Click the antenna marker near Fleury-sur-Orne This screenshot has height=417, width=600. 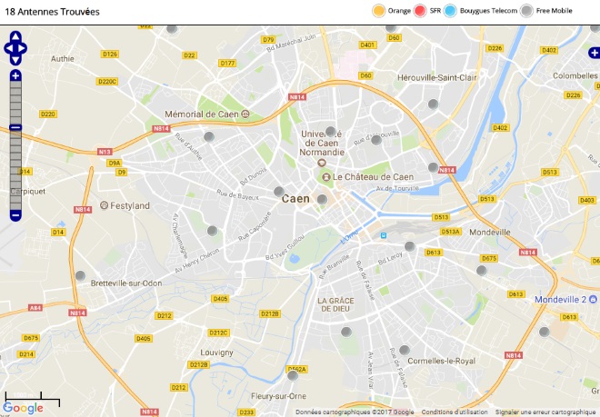pos(293,375)
